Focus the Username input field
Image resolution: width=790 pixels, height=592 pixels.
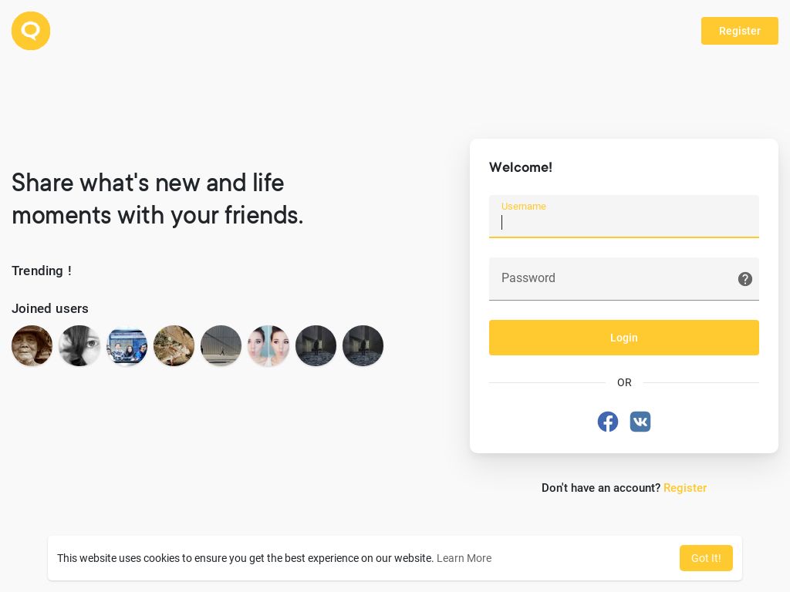point(623,217)
